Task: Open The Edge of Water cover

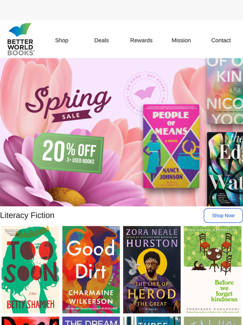Action: click(x=225, y=169)
